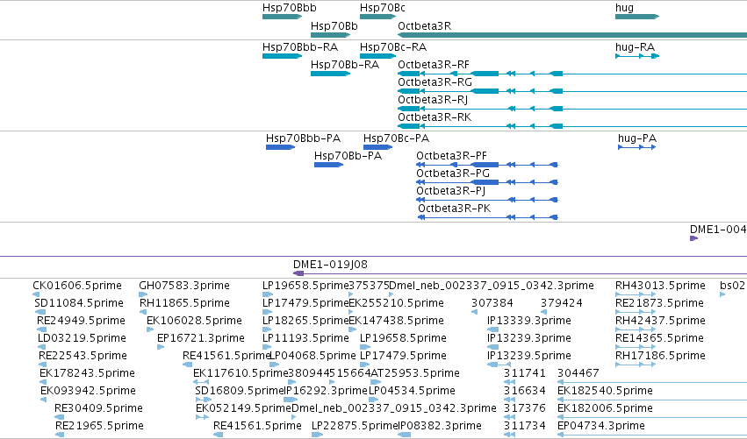Click the Hsp70Bb gene label
Viewport: 747px width, 439px height.
coord(334,26)
